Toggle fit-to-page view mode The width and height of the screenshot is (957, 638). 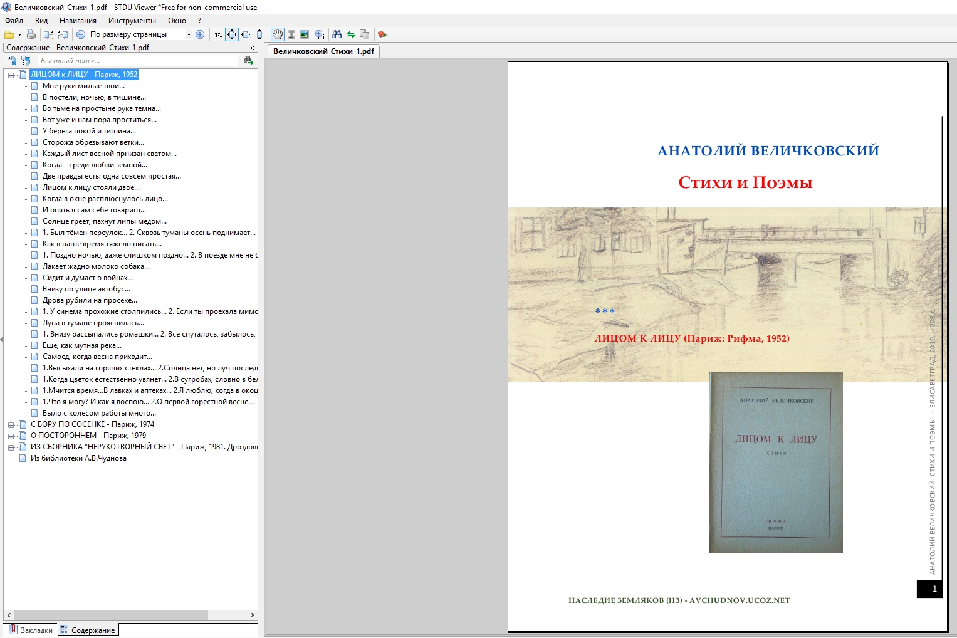pos(232,34)
